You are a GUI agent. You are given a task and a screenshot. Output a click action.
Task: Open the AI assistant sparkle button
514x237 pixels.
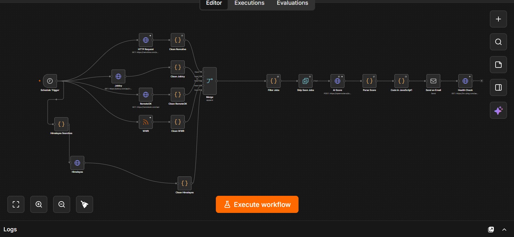(x=498, y=110)
